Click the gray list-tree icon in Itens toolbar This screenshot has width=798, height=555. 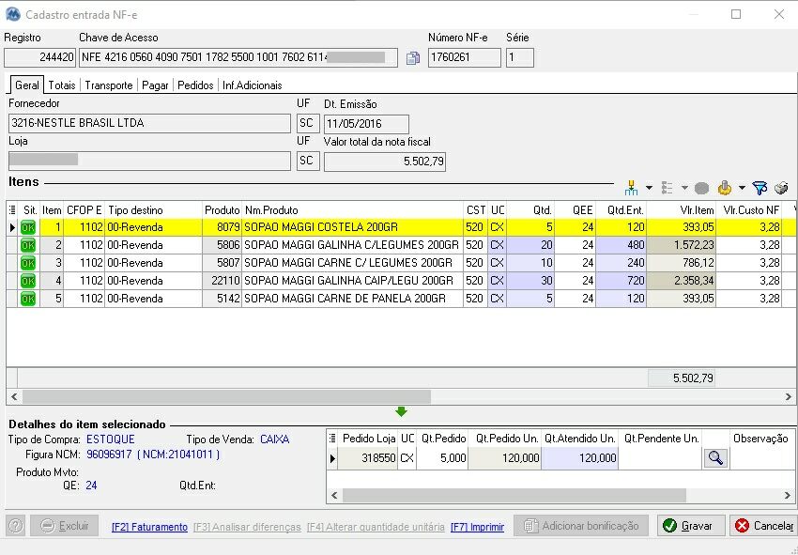(x=668, y=189)
